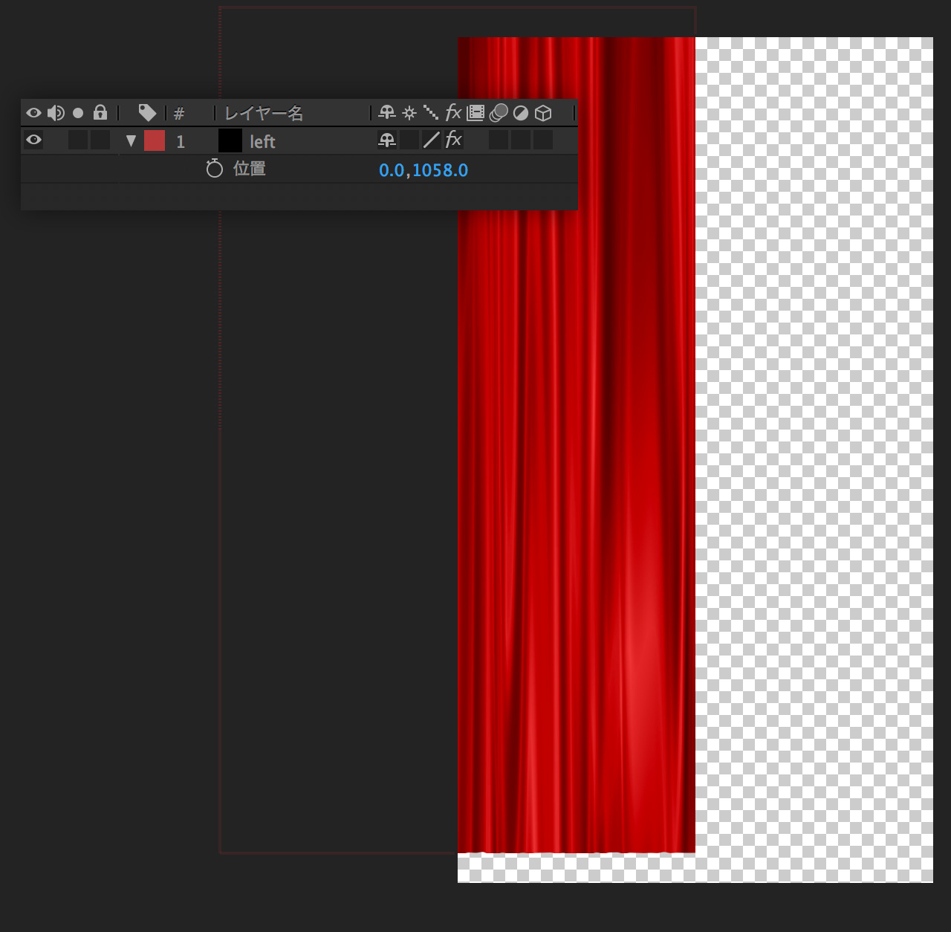Click the label tag column header icon
The image size is (951, 932).
pyautogui.click(x=147, y=113)
